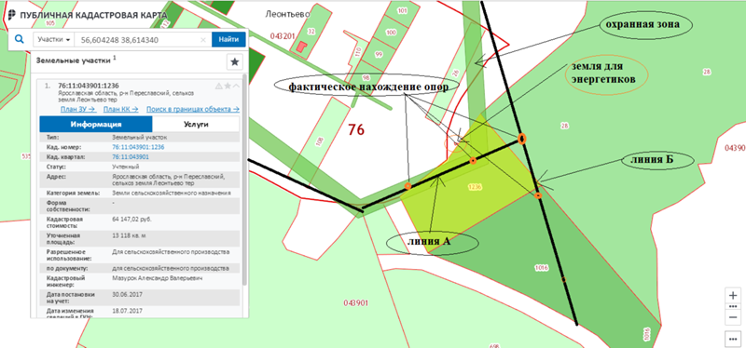Screen dimensions: 746x348
Task: Collapse the result card with the chevron
Action: (x=236, y=86)
